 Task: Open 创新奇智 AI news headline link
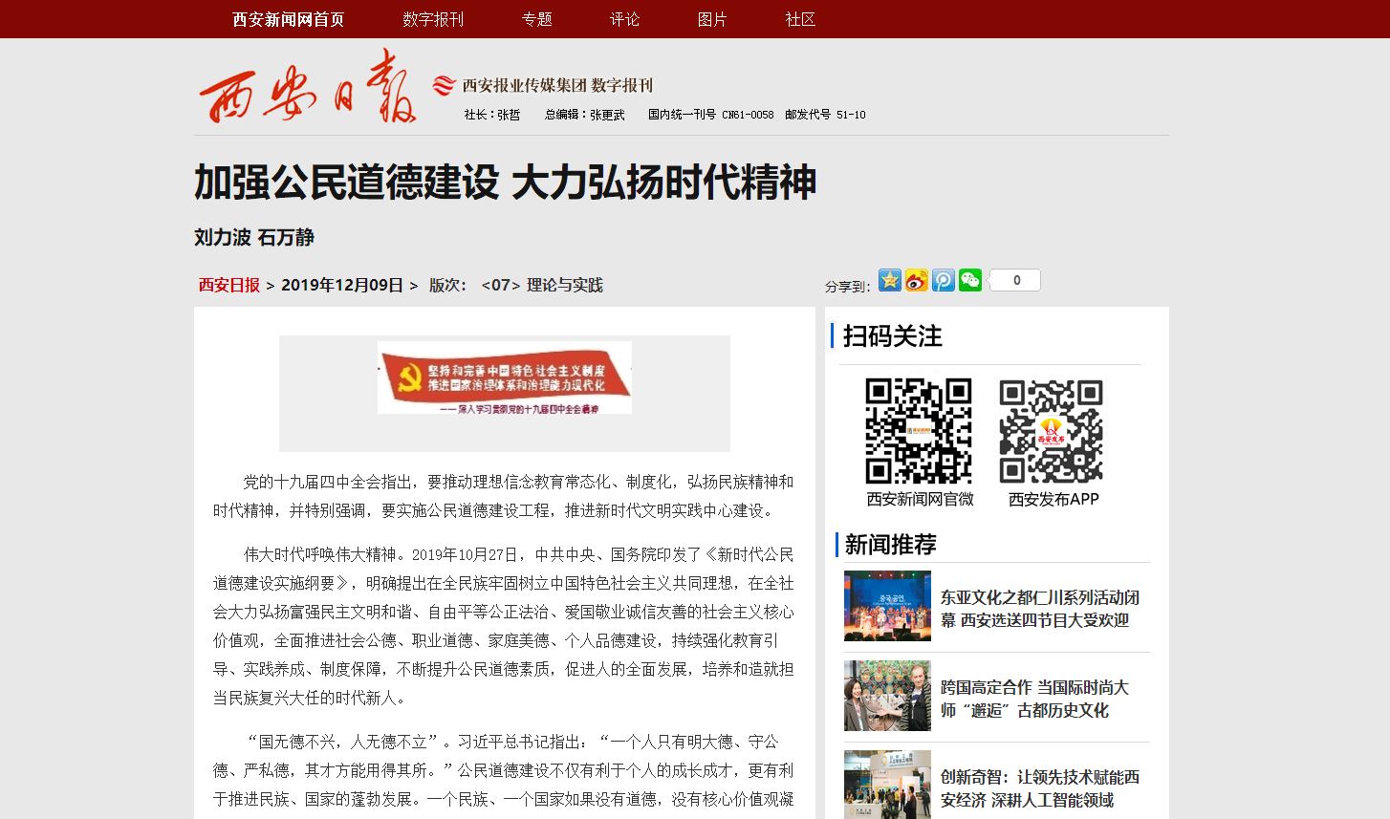(x=1039, y=788)
